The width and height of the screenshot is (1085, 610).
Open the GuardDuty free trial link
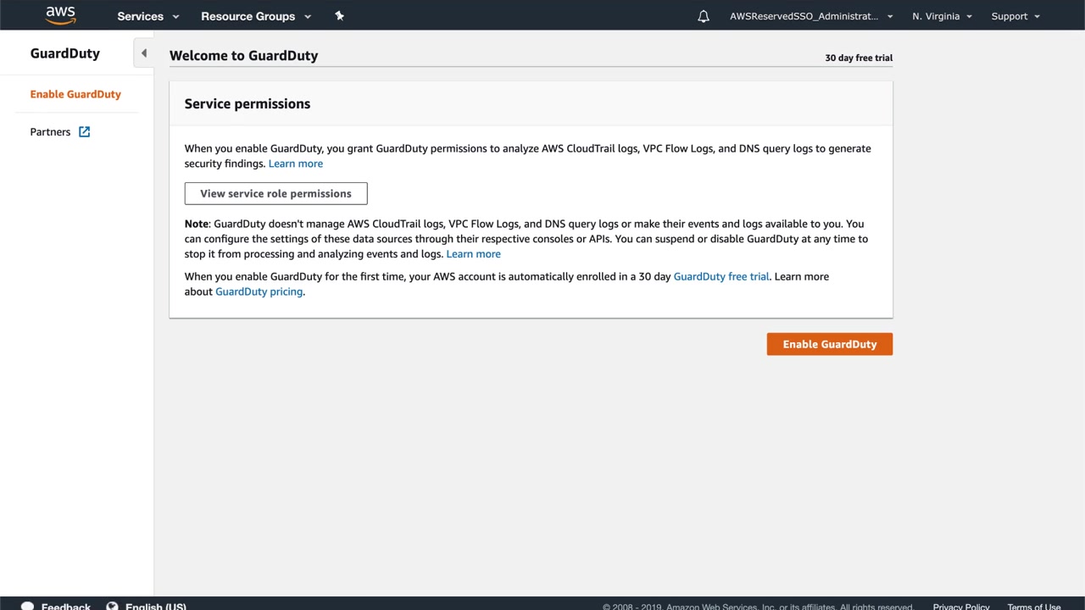[721, 277]
